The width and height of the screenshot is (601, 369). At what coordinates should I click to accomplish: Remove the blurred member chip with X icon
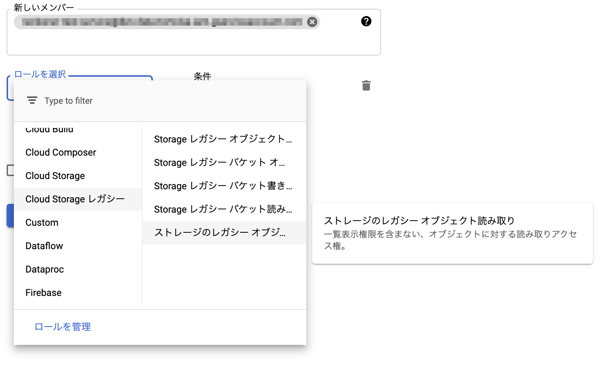point(312,22)
